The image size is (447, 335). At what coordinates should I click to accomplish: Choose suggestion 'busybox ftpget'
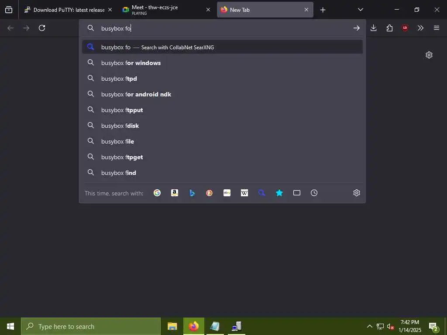[222, 157]
